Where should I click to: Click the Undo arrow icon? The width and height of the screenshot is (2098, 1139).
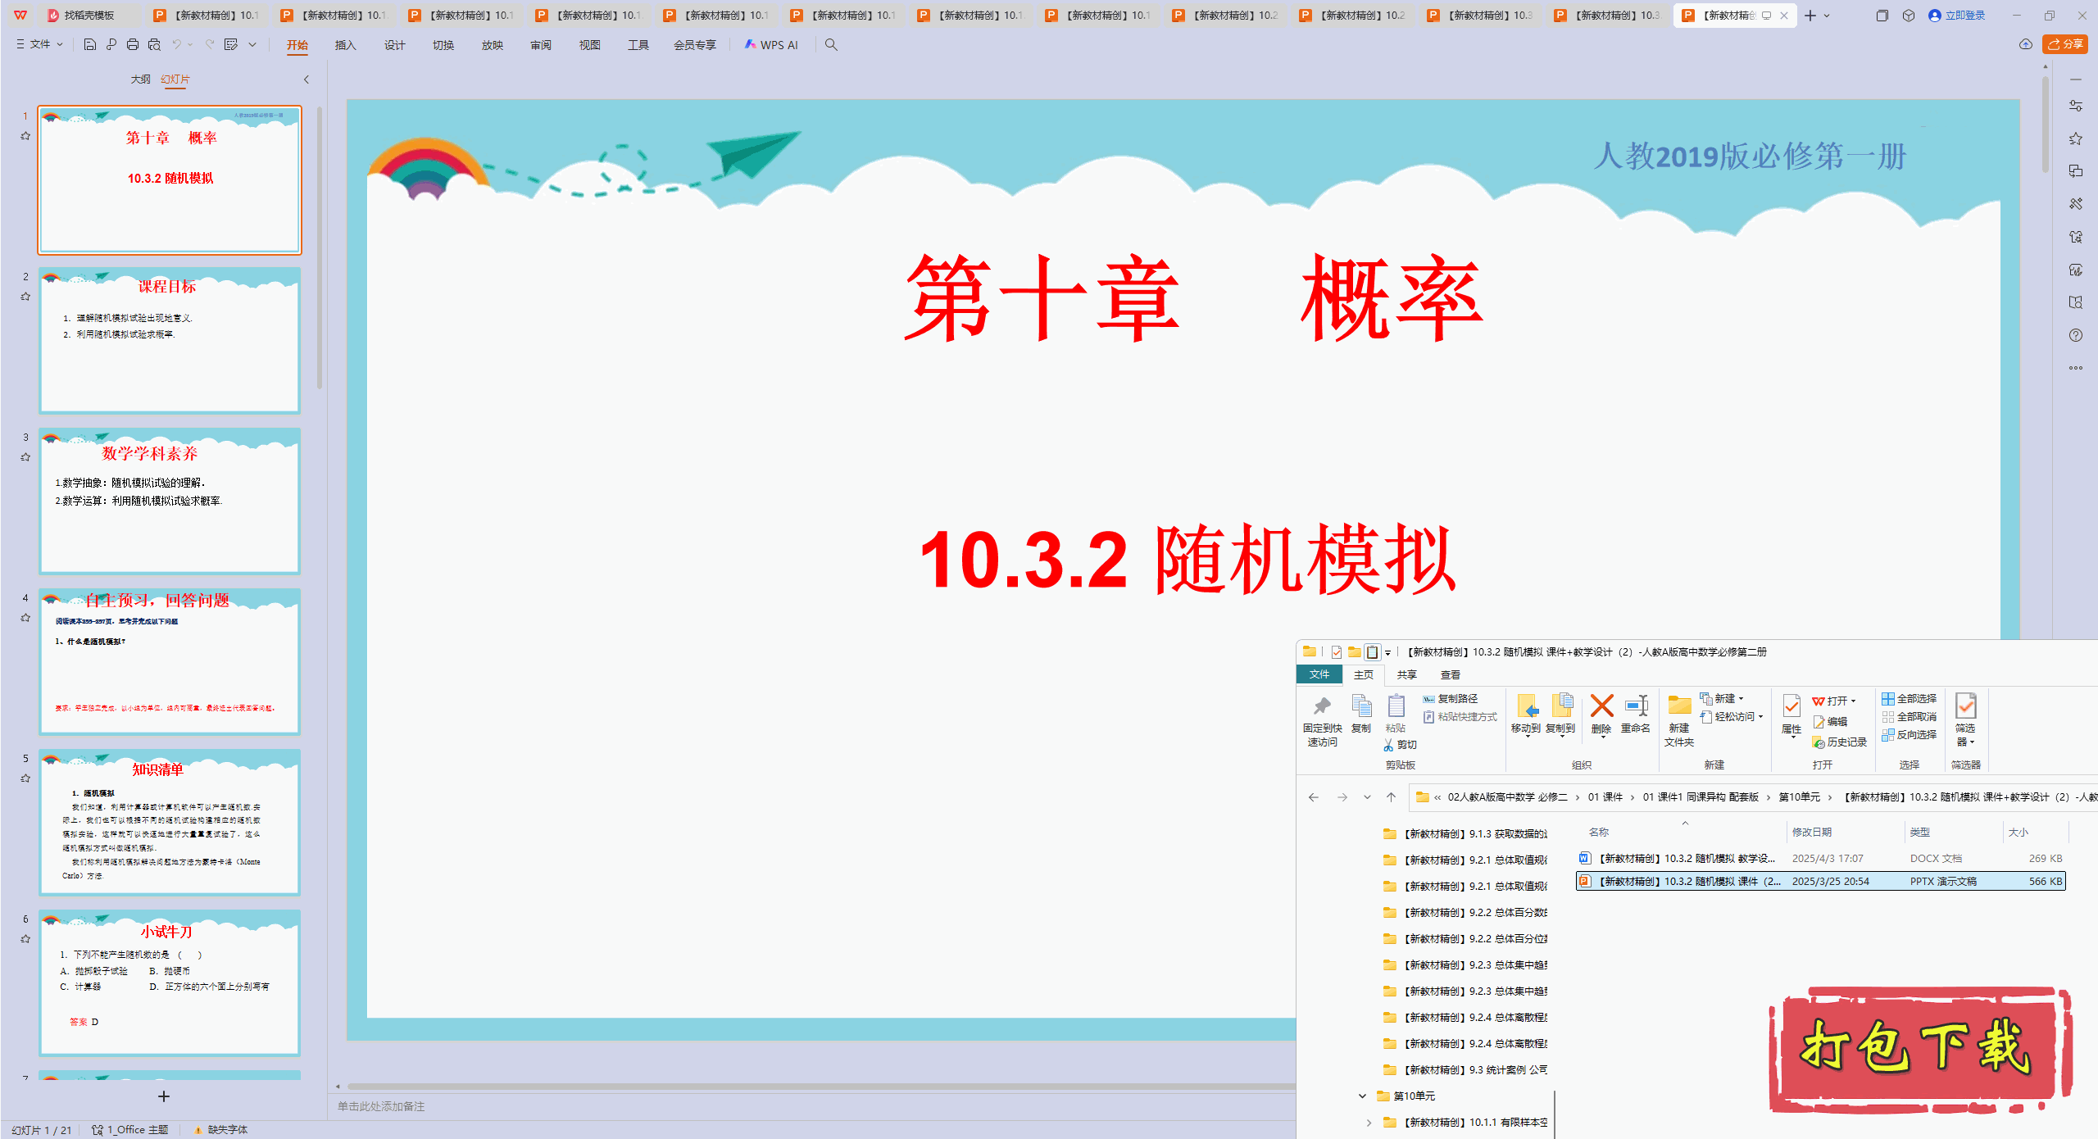[x=176, y=45]
